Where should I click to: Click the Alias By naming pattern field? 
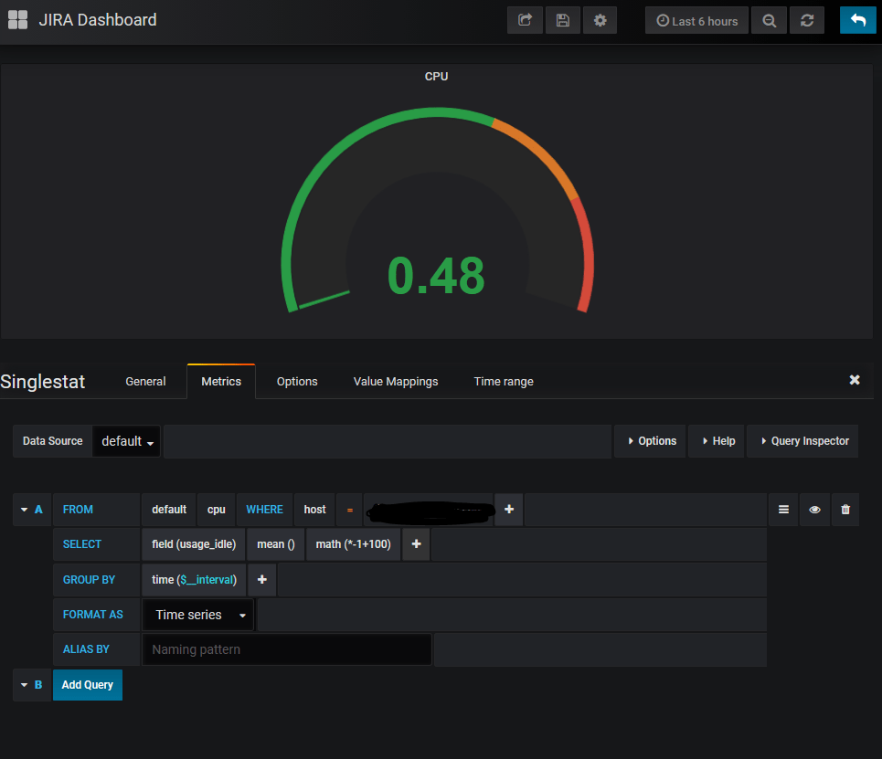click(286, 649)
